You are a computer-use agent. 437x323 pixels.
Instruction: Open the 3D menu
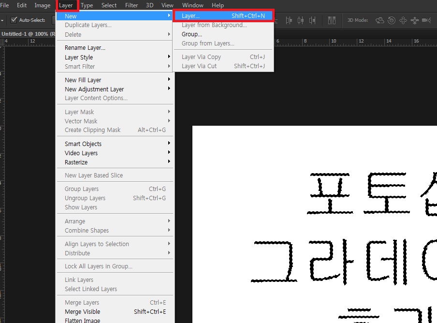150,5
